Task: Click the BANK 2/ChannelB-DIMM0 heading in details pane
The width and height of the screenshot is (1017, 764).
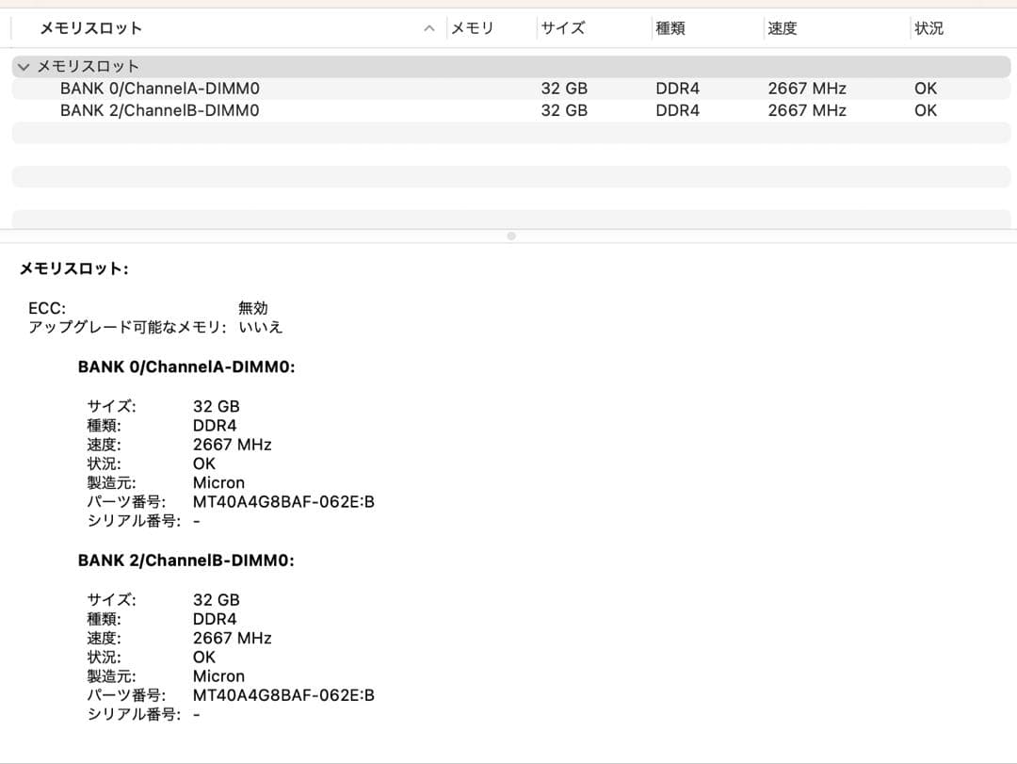Action: tap(186, 560)
